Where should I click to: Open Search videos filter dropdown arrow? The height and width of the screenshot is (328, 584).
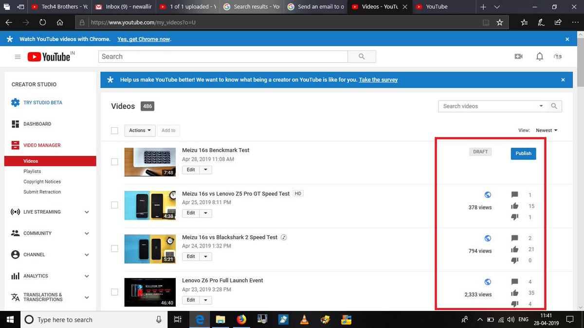pos(541,106)
